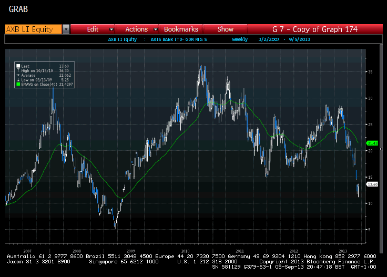Open the Edit menu
Viewport: 387px width, 277px height.
(x=93, y=29)
